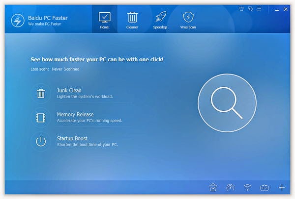Start the one-click scan magnifier button
This screenshot has height=199, width=295.
pyautogui.click(x=227, y=103)
